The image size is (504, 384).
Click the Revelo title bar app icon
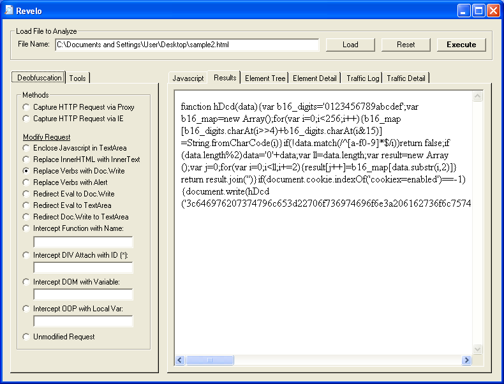click(9, 10)
